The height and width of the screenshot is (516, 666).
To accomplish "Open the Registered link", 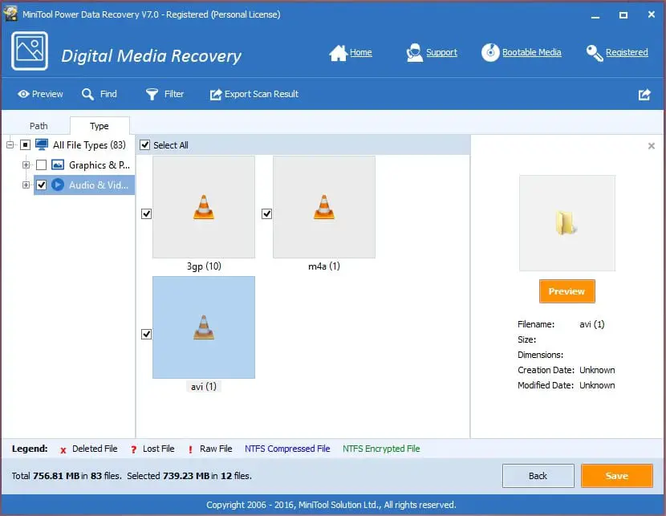I will 627,52.
